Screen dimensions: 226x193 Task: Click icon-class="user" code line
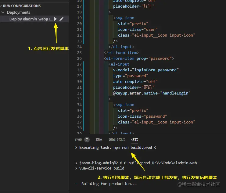[138, 29]
